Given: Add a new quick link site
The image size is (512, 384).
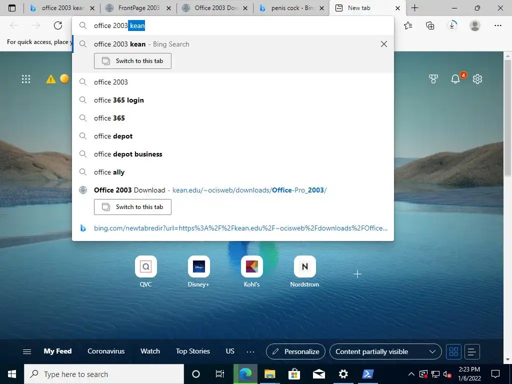Looking at the screenshot, I should [357, 274].
